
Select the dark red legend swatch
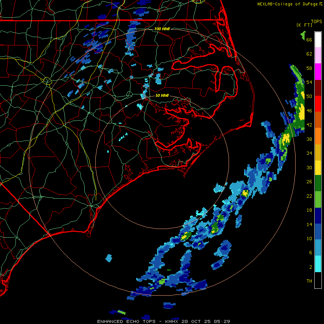tap(318, 87)
